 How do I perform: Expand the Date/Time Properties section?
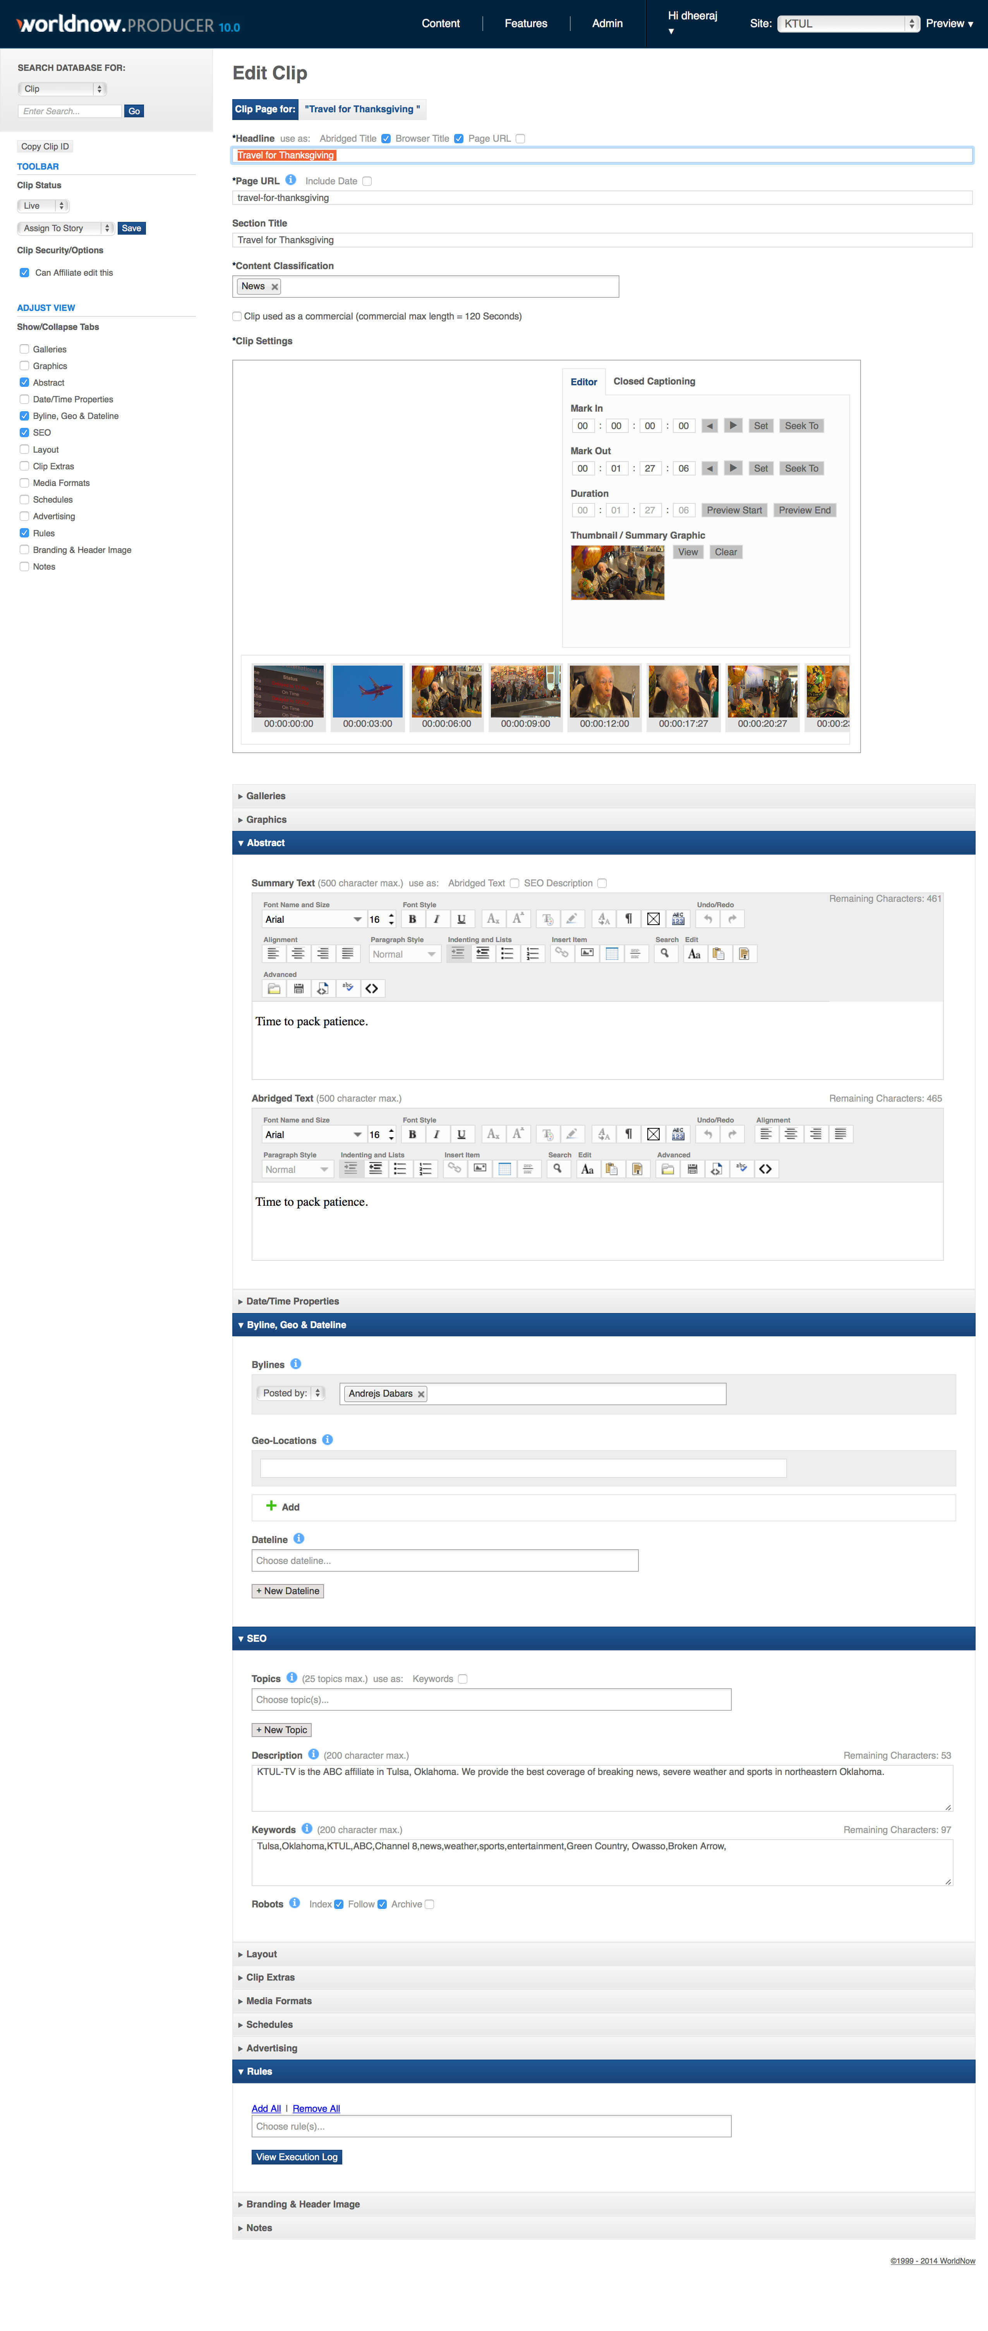click(x=604, y=1301)
